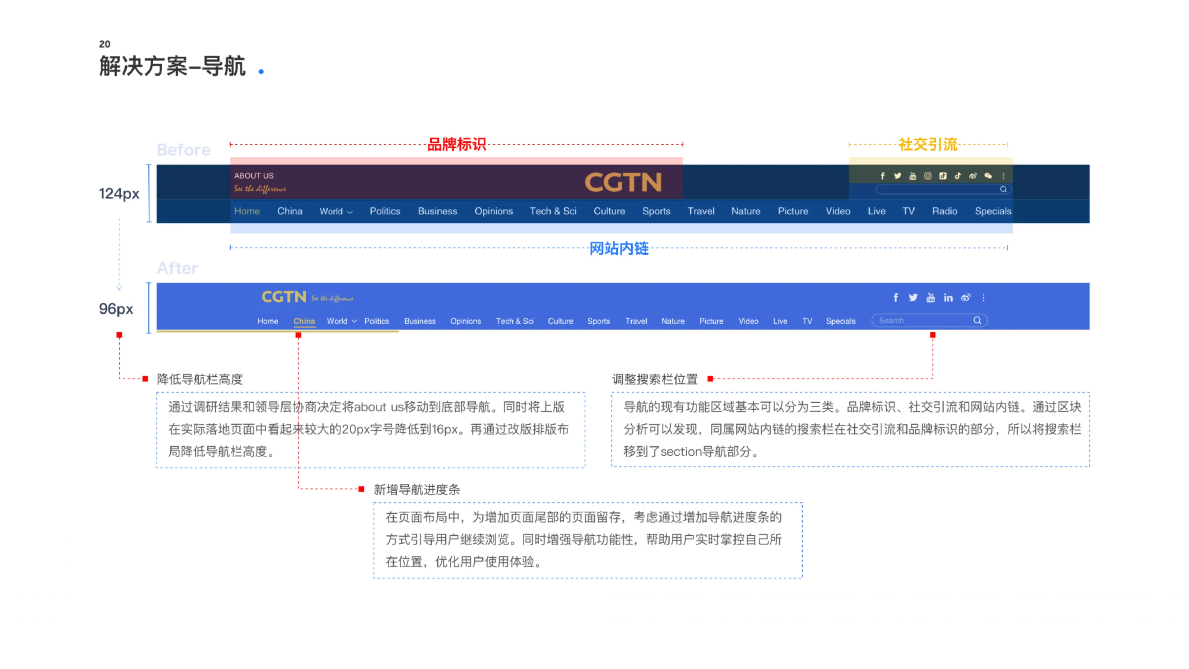Click Facebook icon in the After navbar
This screenshot has height=669, width=1189.
[x=895, y=298]
